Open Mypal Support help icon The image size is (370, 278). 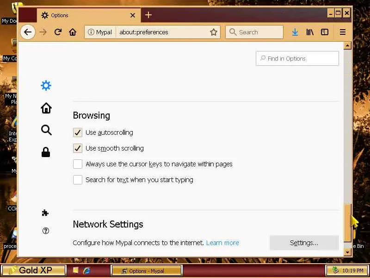(x=45, y=230)
